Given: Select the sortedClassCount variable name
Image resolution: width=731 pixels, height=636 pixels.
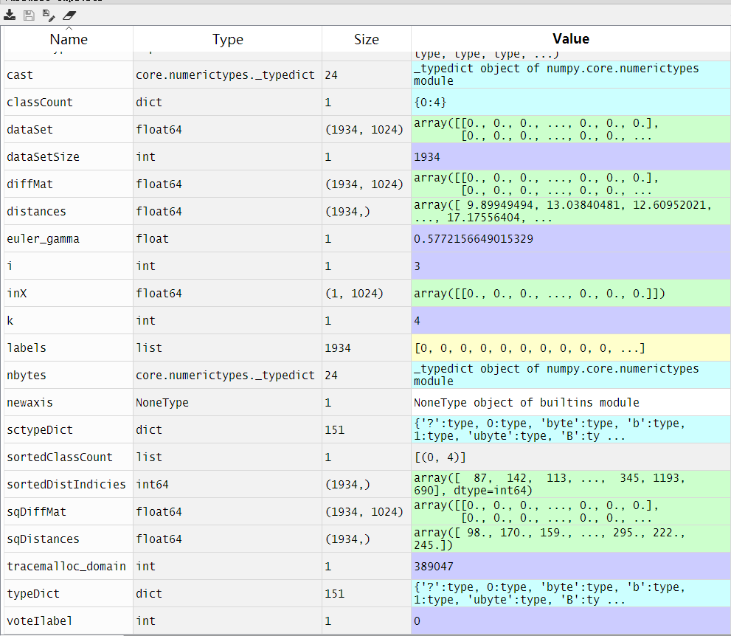Looking at the screenshot, I should pyautogui.click(x=60, y=457).
